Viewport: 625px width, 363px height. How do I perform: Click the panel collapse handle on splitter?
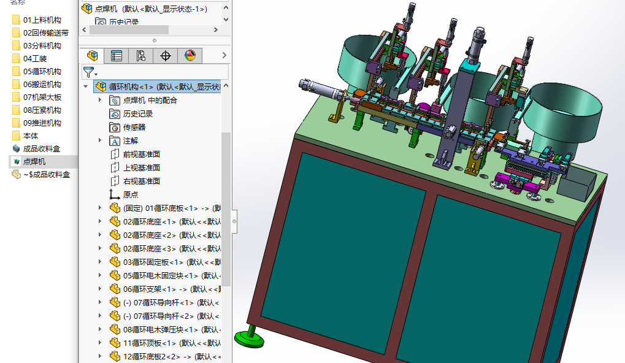point(234,221)
